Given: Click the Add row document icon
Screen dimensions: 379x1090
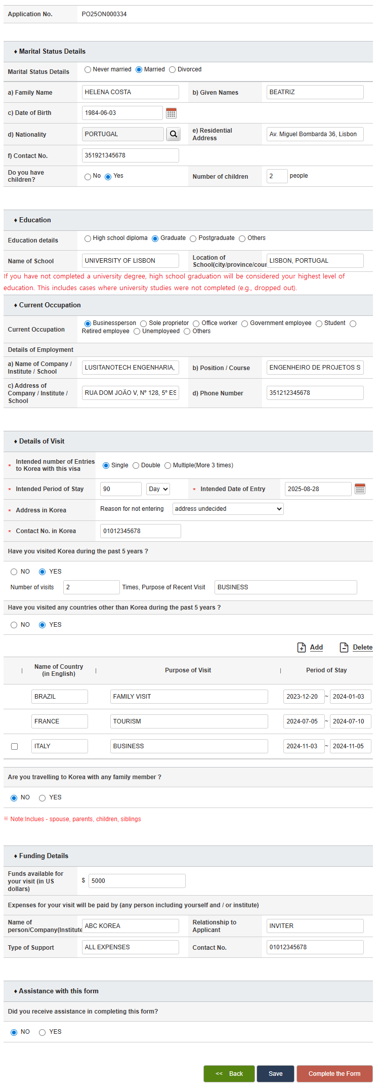Looking at the screenshot, I should point(302,648).
